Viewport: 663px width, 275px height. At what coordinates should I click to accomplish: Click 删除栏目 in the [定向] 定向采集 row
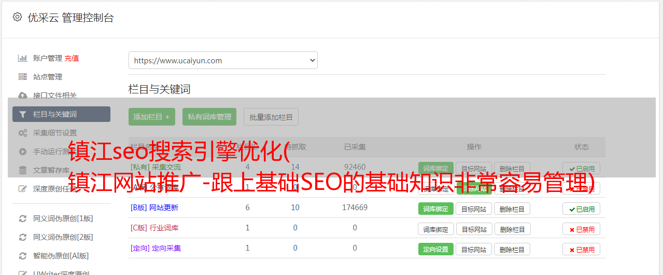point(512,249)
